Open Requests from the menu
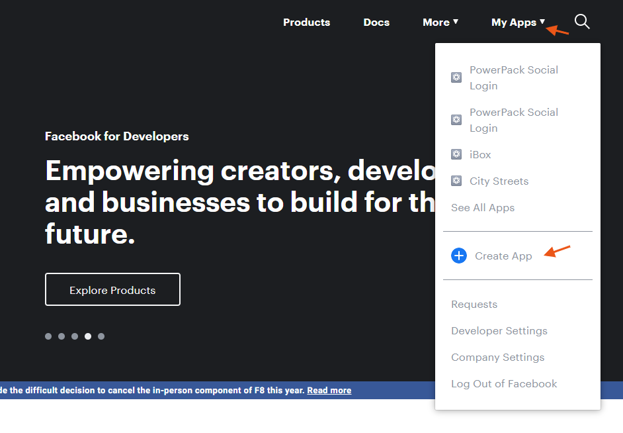Screen dimensions: 623x433 point(474,304)
